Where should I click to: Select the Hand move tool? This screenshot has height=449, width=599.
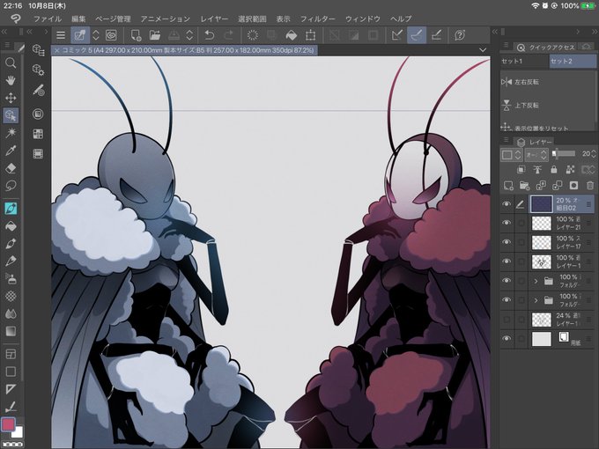pyautogui.click(x=11, y=80)
